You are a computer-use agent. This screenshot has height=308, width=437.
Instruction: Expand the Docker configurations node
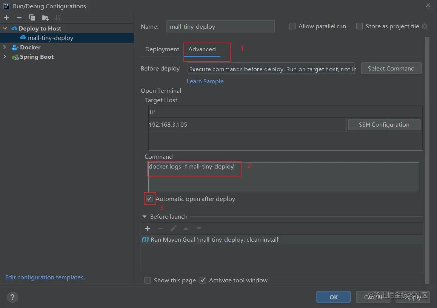5,47
